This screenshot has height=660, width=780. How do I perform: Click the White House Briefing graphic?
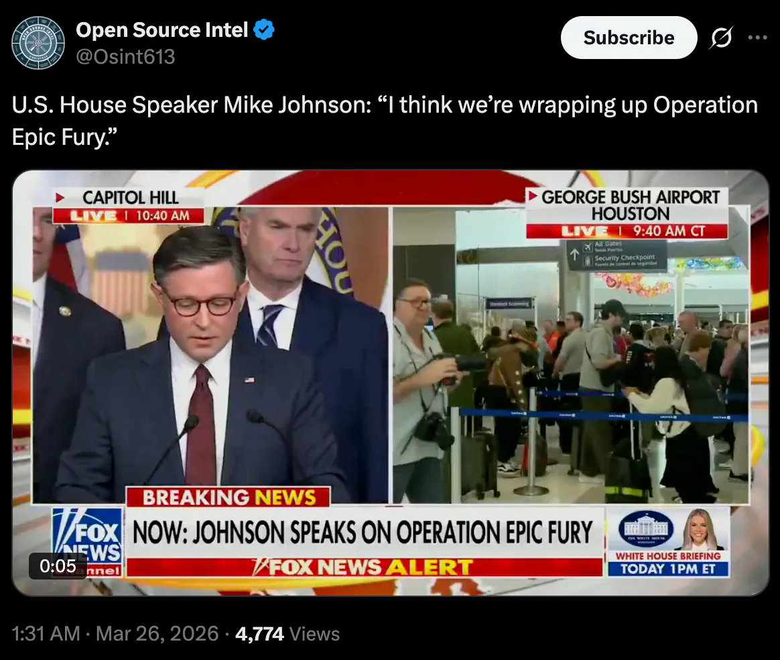669,542
